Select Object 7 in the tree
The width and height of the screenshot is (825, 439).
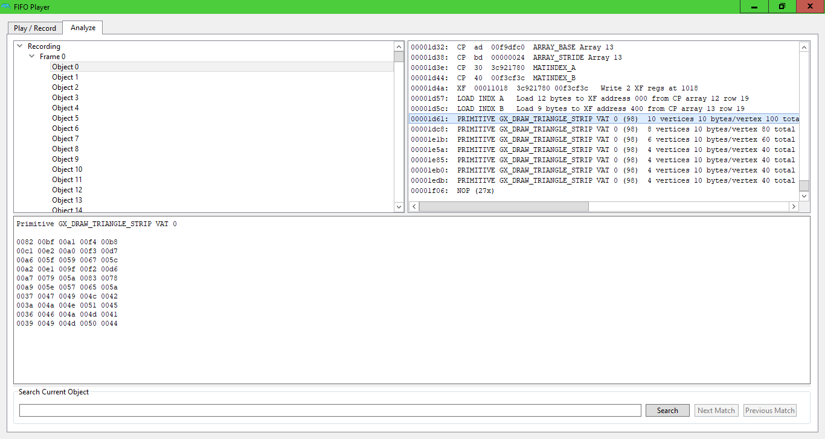point(65,139)
